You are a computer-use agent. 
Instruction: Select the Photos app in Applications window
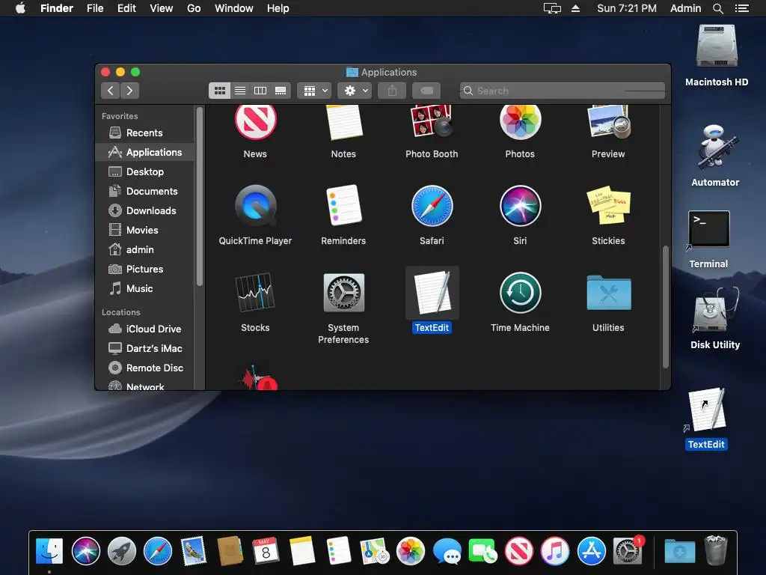pyautogui.click(x=520, y=122)
